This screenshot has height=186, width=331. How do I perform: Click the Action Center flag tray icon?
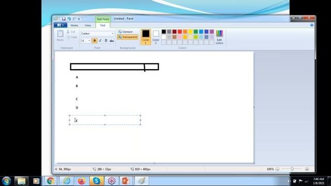[x=300, y=181]
